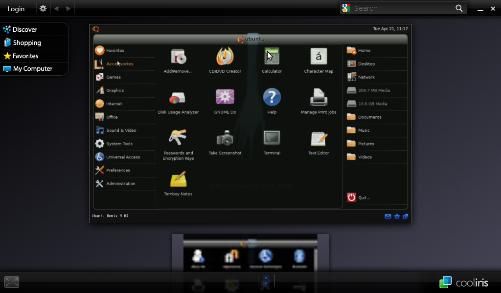The width and height of the screenshot is (501, 293).
Task: Open the Network place
Action: tap(376, 77)
